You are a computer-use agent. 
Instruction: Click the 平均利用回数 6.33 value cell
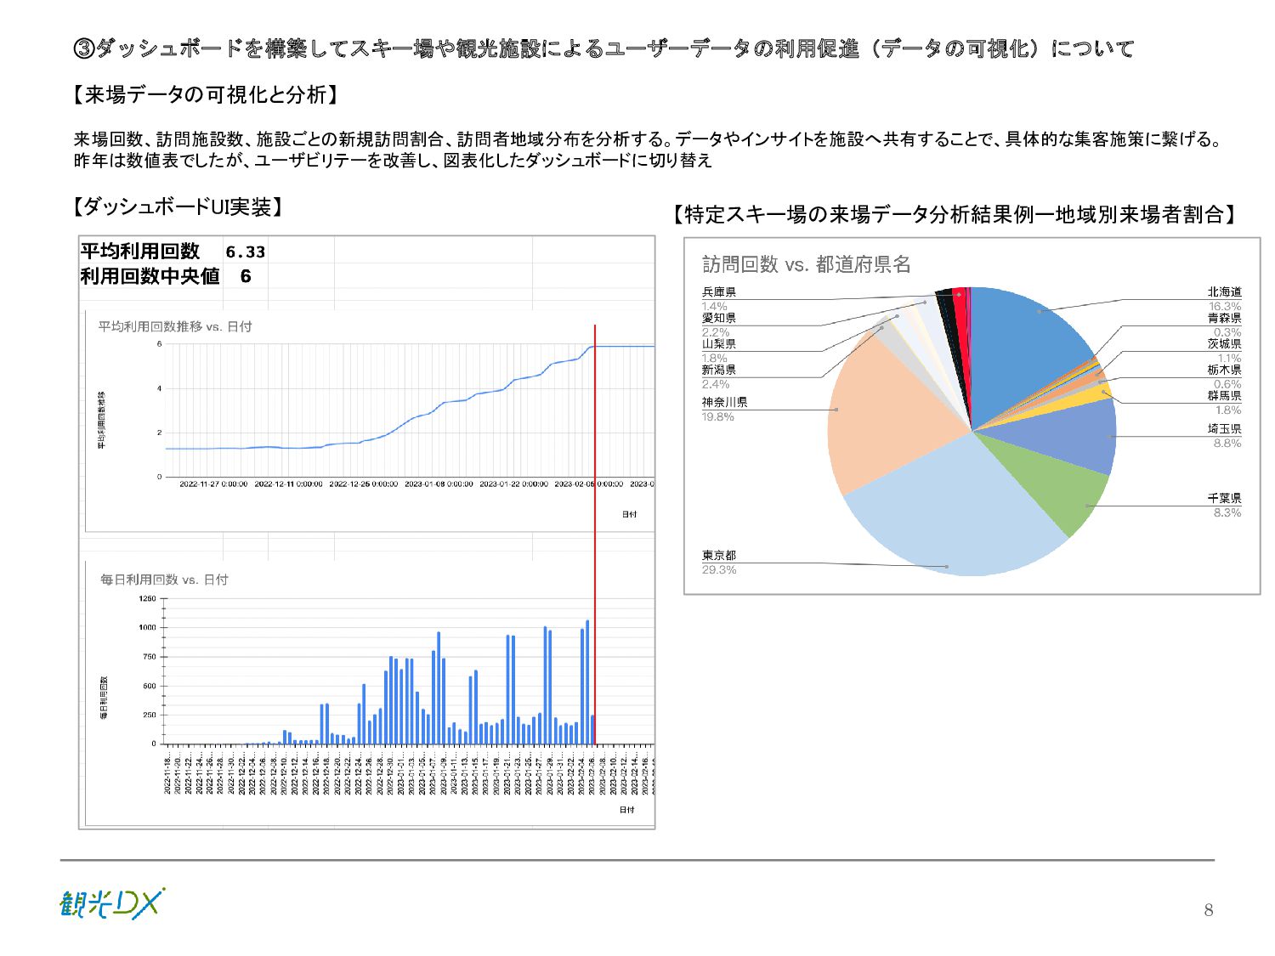point(246,252)
